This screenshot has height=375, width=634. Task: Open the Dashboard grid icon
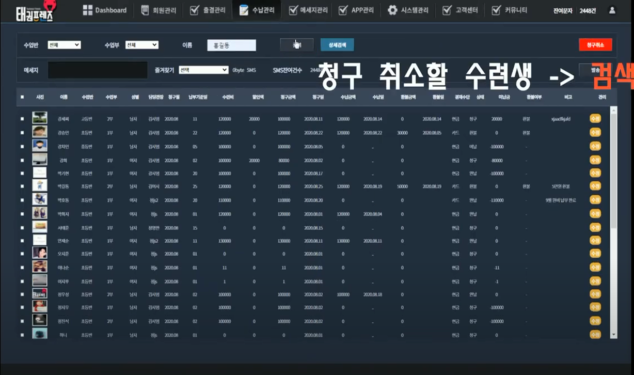pyautogui.click(x=87, y=10)
